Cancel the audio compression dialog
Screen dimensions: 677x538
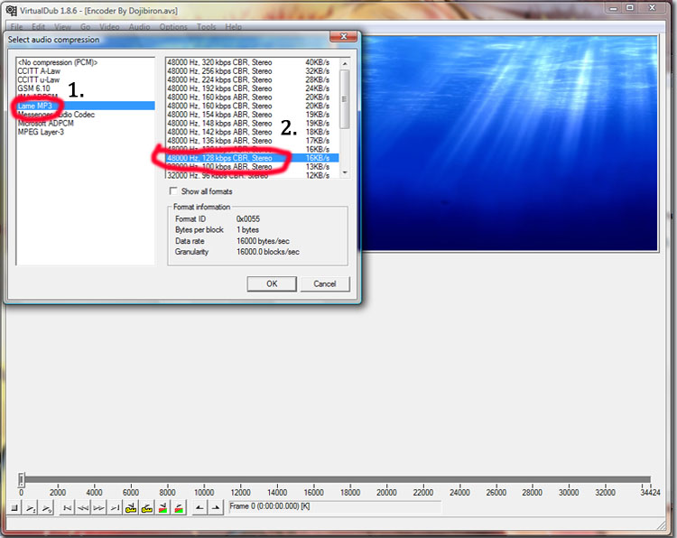coord(325,283)
